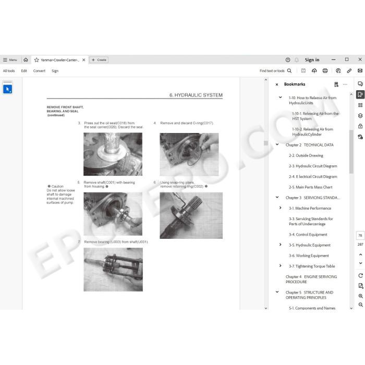Open the layers panel icon
The height and width of the screenshot is (365, 365).
pyautogui.click(x=360, y=116)
